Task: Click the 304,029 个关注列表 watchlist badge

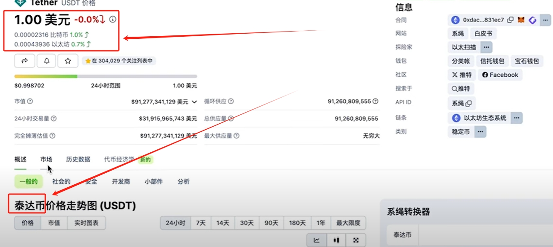Action: click(119, 61)
